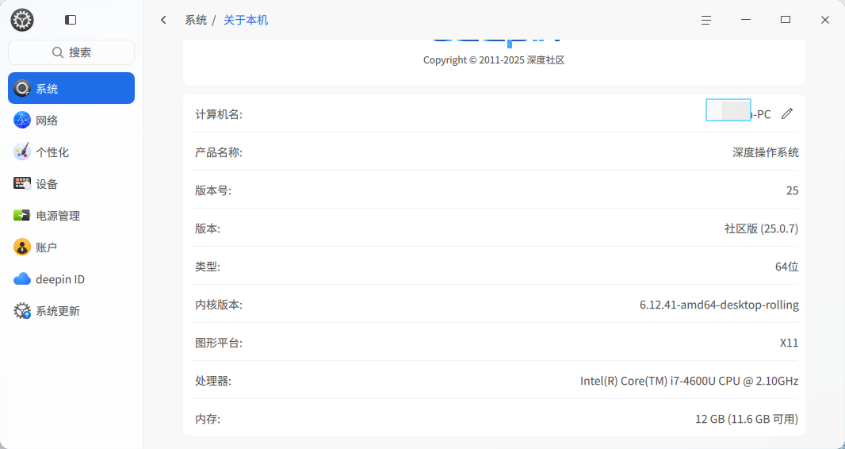Screen dimensions: 845x449
Task: Open 个性化 settings
Action: click(x=71, y=152)
